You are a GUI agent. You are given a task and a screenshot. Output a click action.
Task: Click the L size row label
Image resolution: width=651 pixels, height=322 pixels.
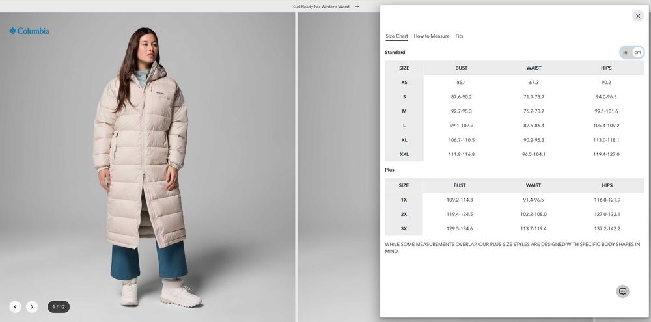point(404,126)
